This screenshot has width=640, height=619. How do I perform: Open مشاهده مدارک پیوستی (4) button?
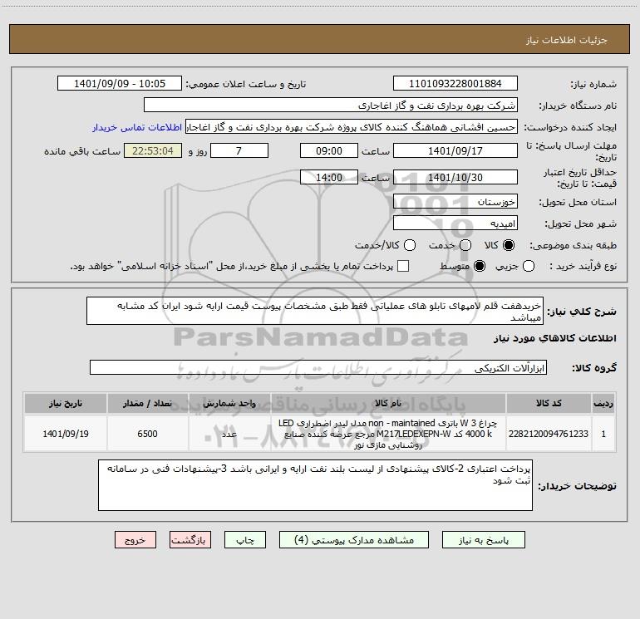tap(354, 540)
